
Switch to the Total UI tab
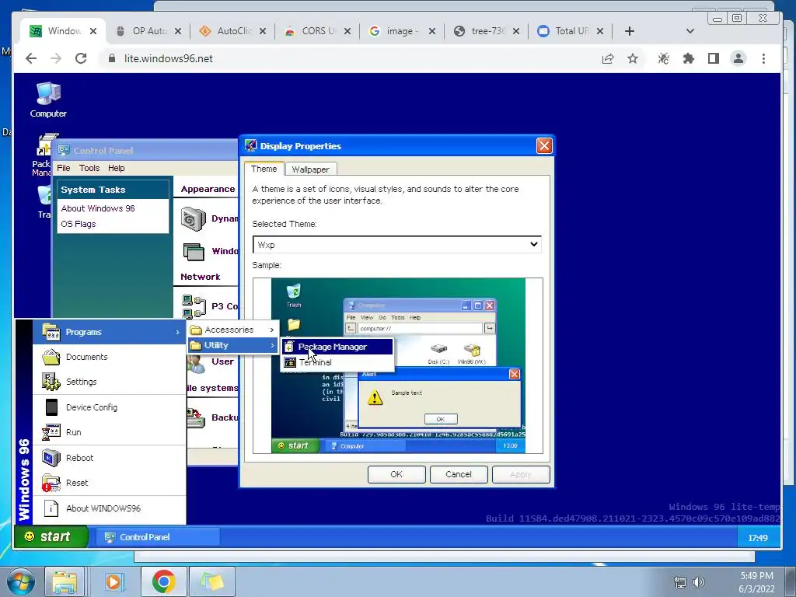[x=570, y=31]
